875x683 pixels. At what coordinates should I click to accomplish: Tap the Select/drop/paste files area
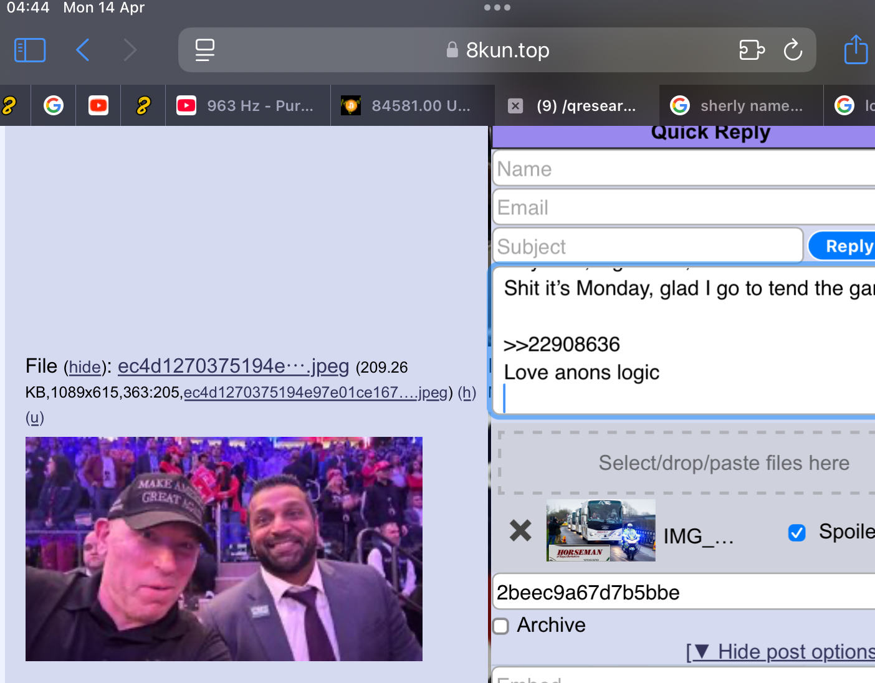687,462
